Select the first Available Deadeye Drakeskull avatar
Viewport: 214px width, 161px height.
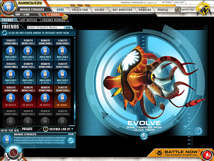tap(11, 50)
